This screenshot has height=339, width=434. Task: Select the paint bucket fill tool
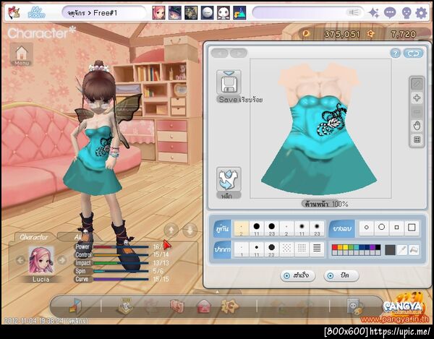414,250
